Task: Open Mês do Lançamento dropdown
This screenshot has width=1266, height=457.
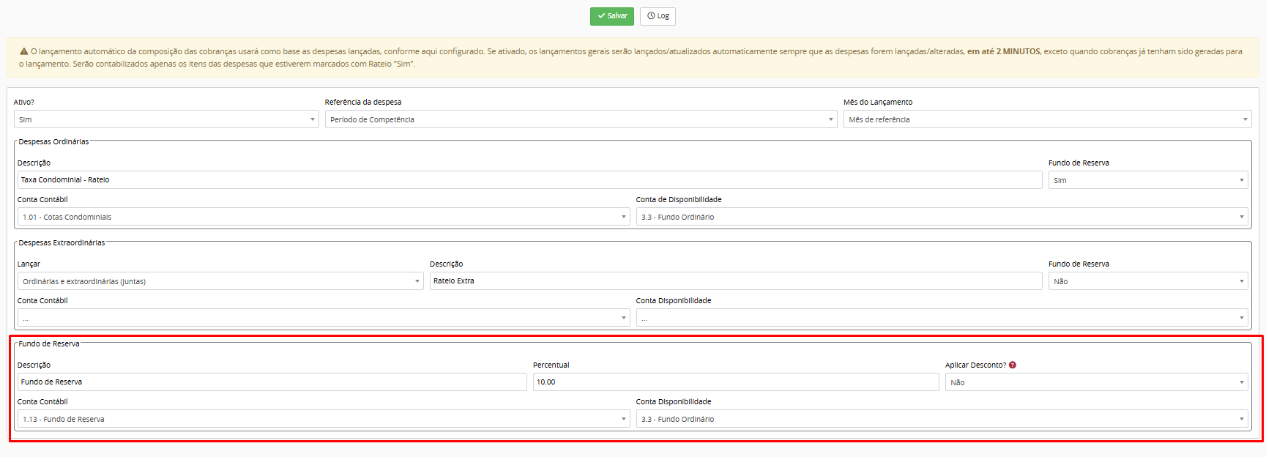Action: [1047, 119]
